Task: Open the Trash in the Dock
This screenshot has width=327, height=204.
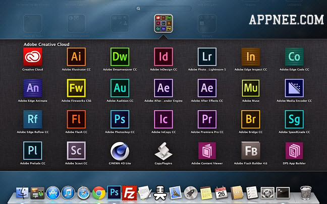Action: point(306,192)
